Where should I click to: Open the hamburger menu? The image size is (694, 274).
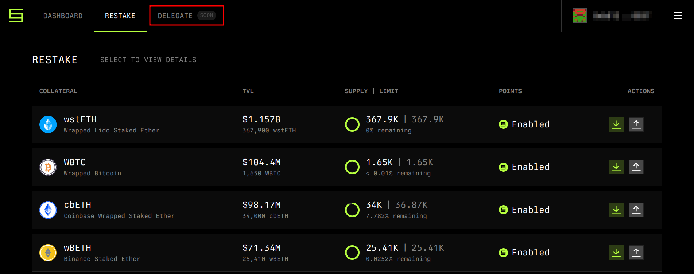[x=678, y=16]
